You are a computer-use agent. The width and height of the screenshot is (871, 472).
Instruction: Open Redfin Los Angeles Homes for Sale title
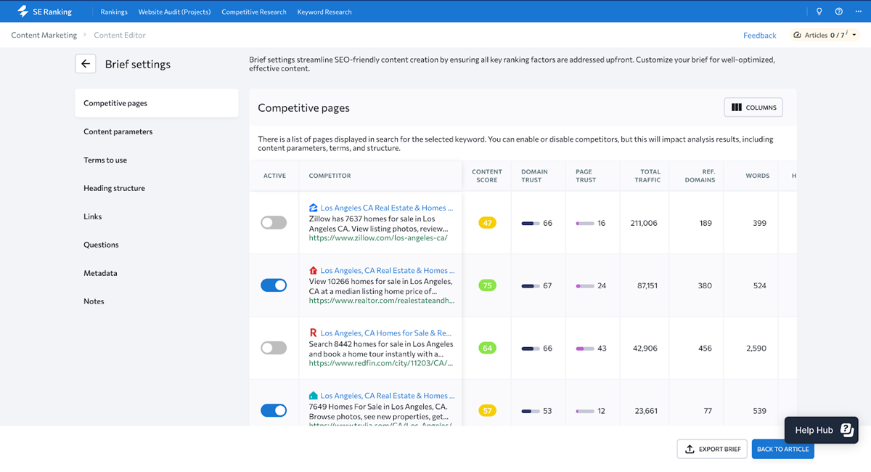386,333
